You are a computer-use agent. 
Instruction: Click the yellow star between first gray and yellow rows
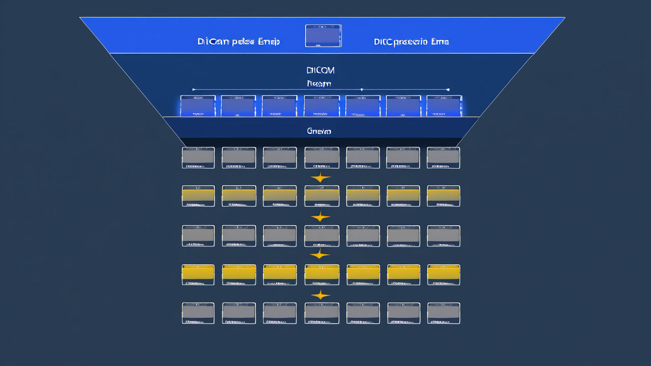tap(320, 177)
